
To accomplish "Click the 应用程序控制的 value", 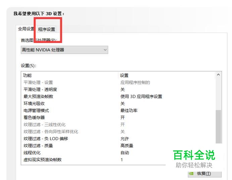I will (x=135, y=82).
